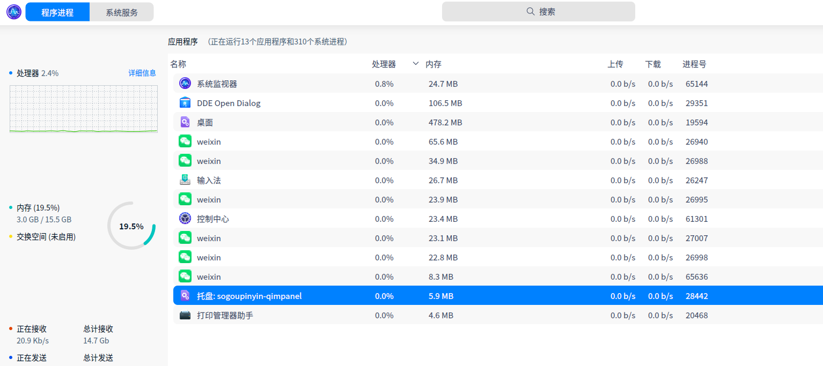Select the 控制中心 process name
Screen dimensions: 823x366
pyautogui.click(x=213, y=219)
